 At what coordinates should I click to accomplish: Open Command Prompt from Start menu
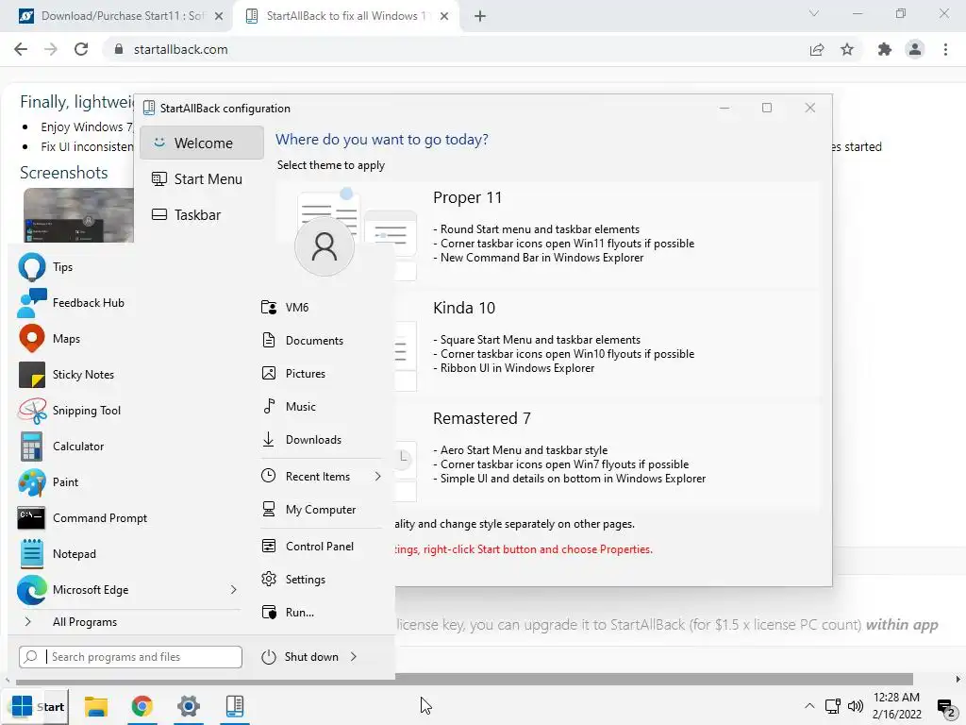tap(126, 518)
